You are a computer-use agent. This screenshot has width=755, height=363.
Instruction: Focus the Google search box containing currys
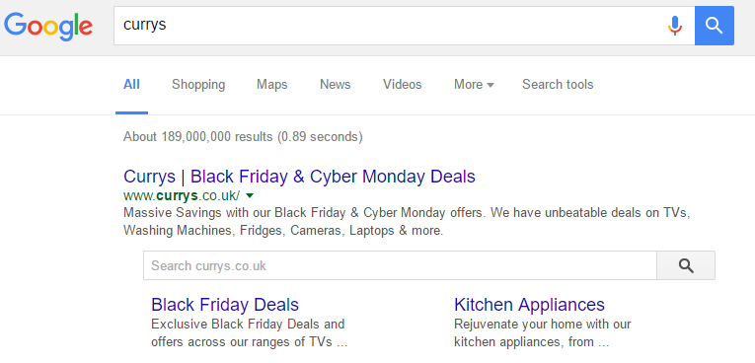point(390,26)
